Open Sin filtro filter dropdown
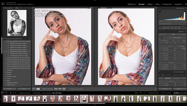187x106 pixels. [180, 93]
